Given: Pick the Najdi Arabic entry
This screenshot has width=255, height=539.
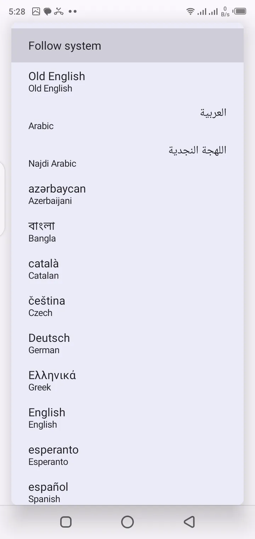Looking at the screenshot, I should (x=127, y=156).
